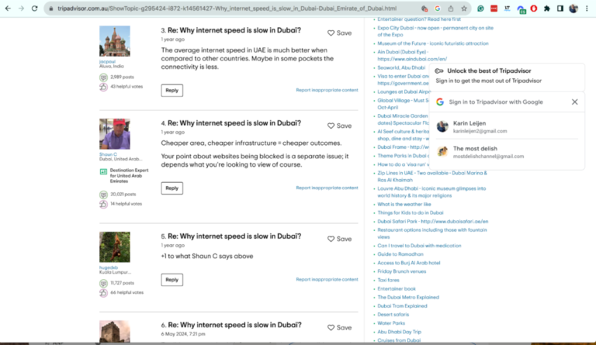Click the posts icon beside 20,021 posts
The image size is (596, 345).
103,195
